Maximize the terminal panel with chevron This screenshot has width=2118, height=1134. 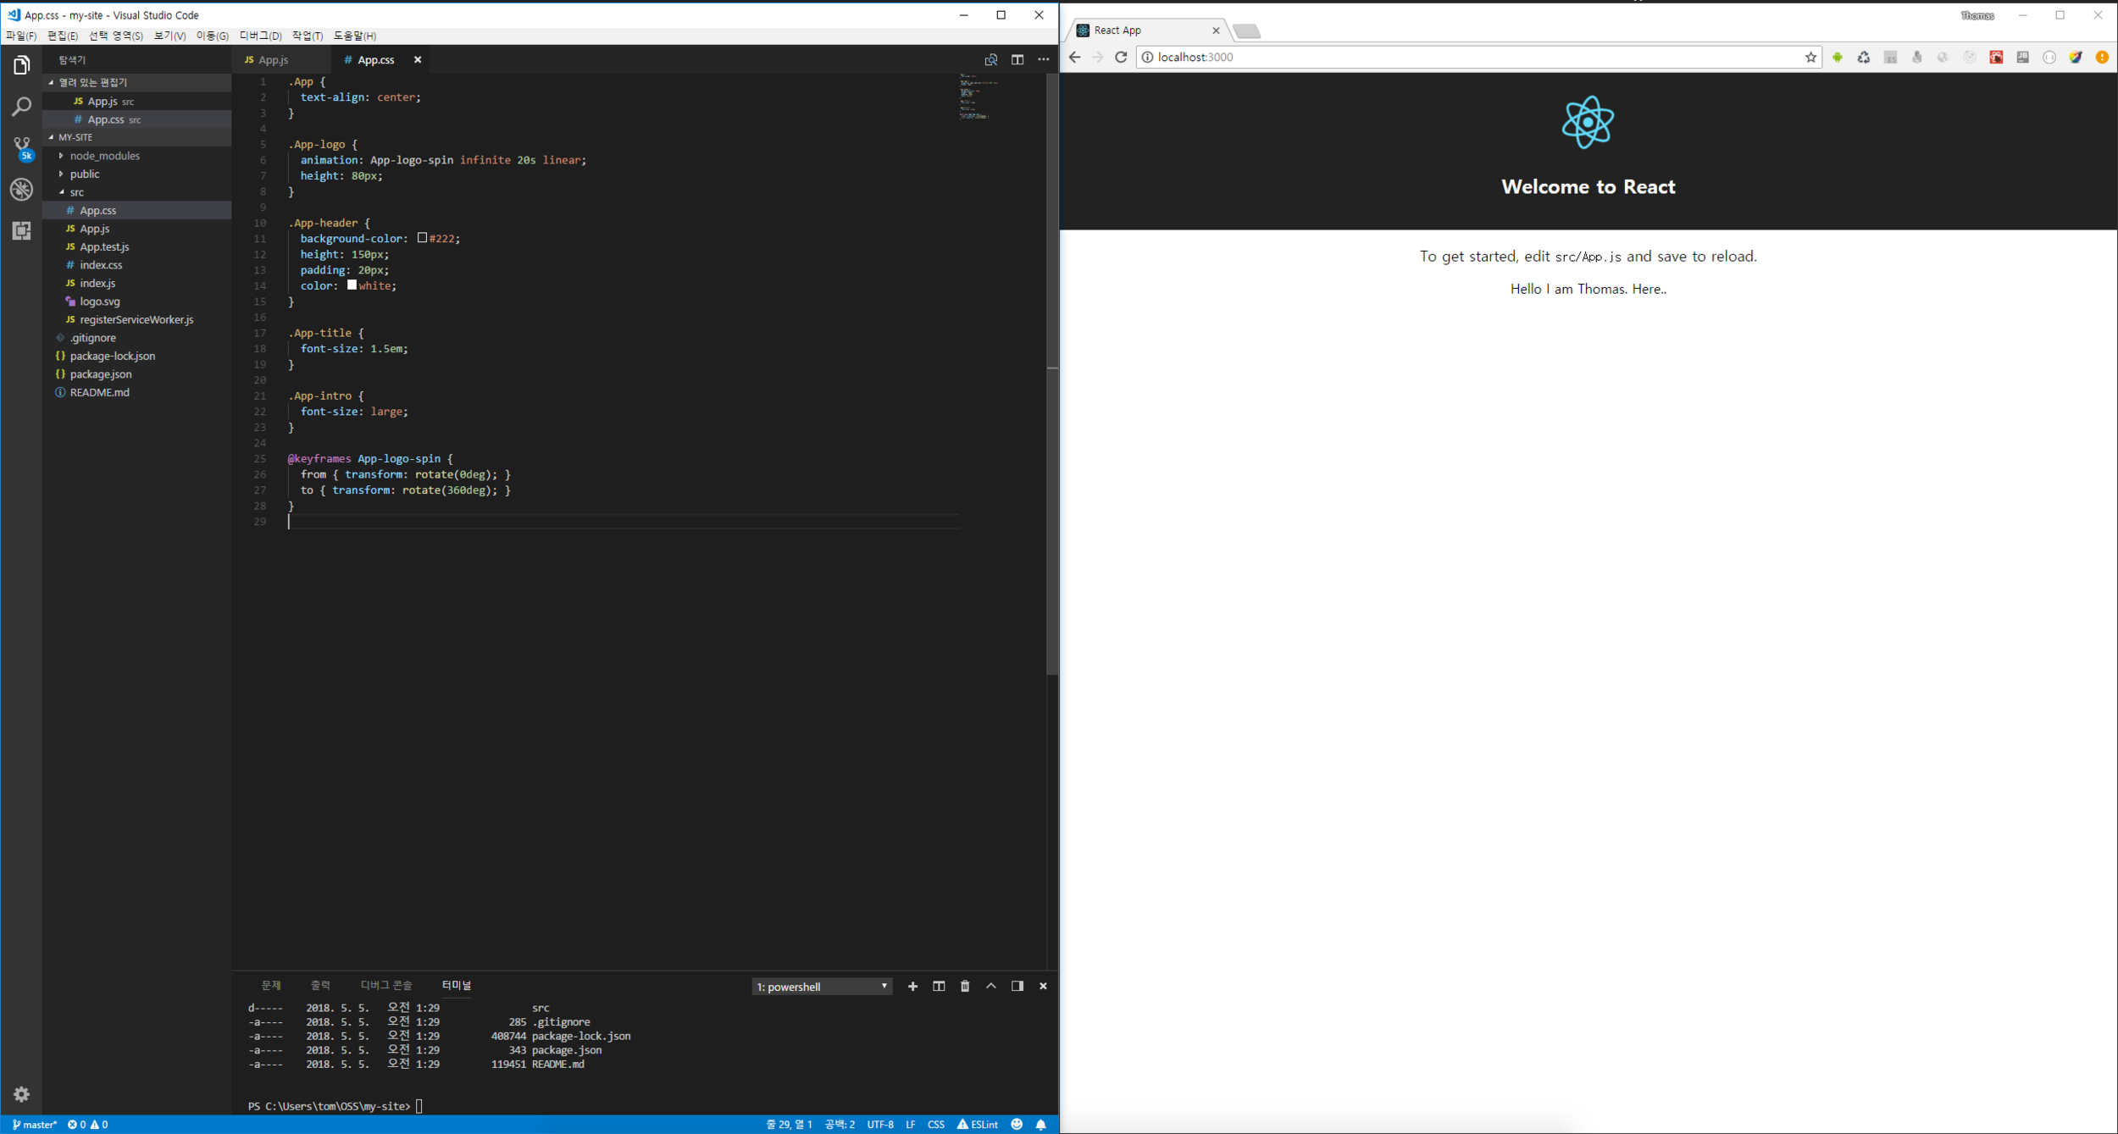(x=990, y=986)
